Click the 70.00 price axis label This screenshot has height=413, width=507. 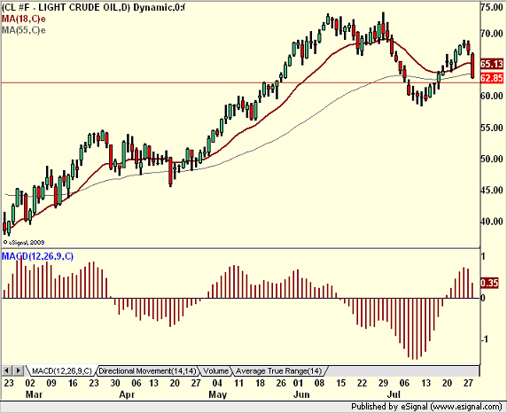click(x=492, y=34)
